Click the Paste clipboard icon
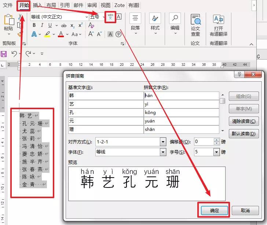 (x=9, y=20)
